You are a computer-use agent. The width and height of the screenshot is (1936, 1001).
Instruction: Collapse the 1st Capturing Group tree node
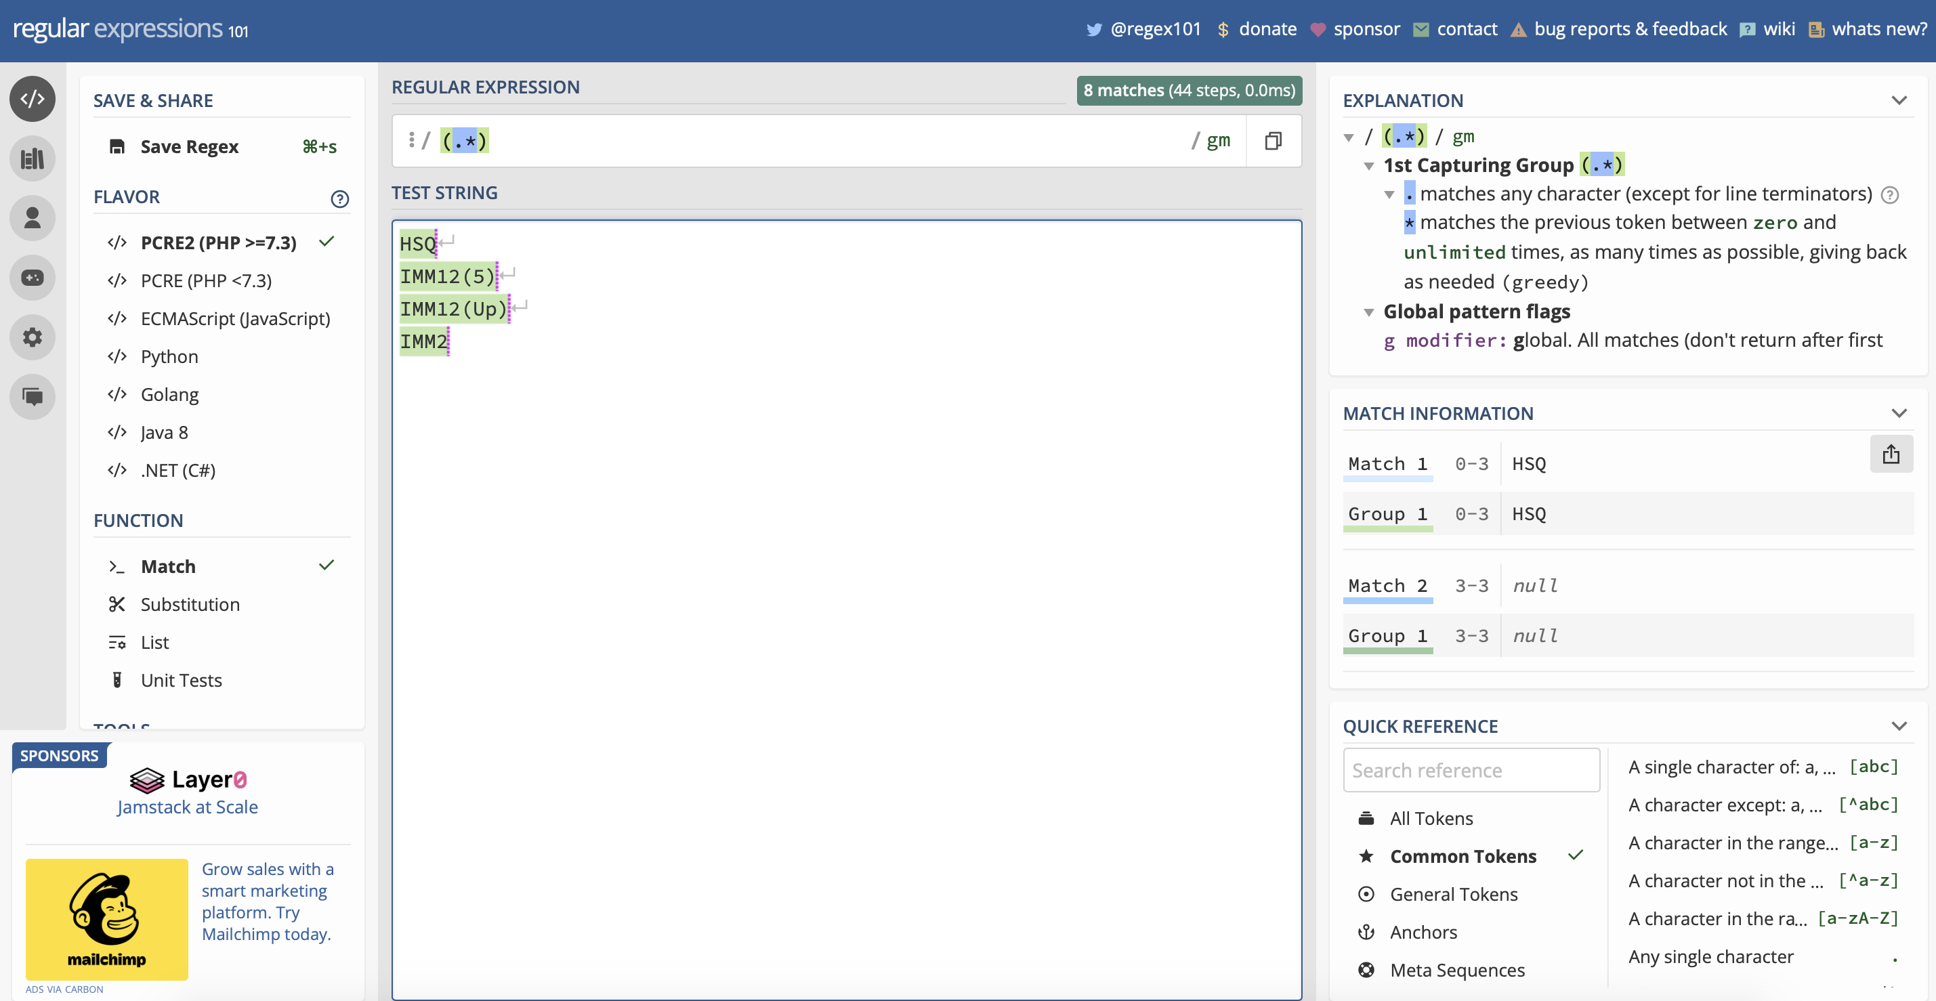click(1368, 166)
